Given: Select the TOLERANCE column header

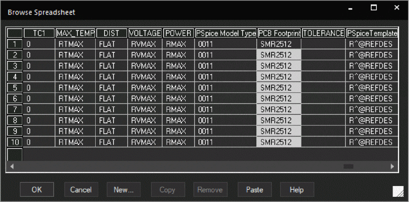Looking at the screenshot, I should pos(324,33).
